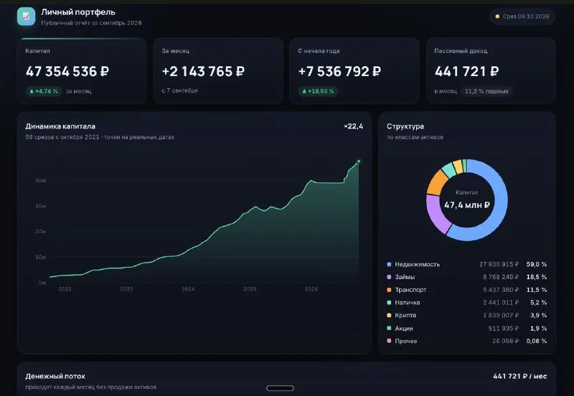This screenshot has height=396, width=574.
Task: Click the orange Транспорт donut segment
Action: tap(436, 182)
